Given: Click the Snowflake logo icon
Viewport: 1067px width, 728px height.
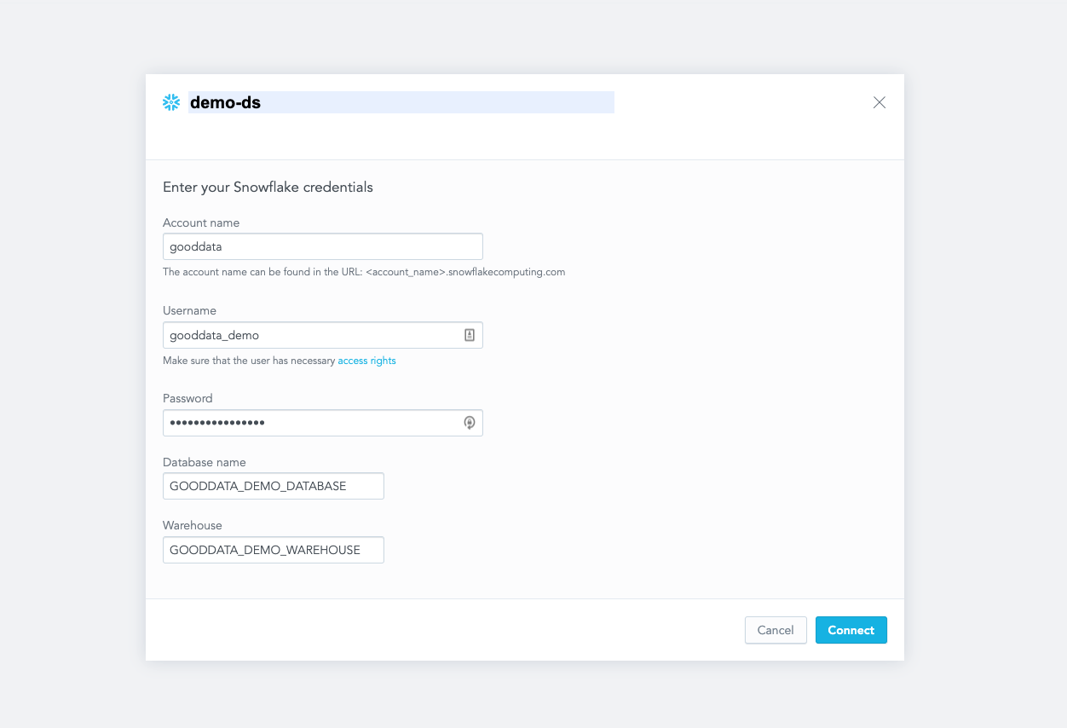Looking at the screenshot, I should click(171, 102).
